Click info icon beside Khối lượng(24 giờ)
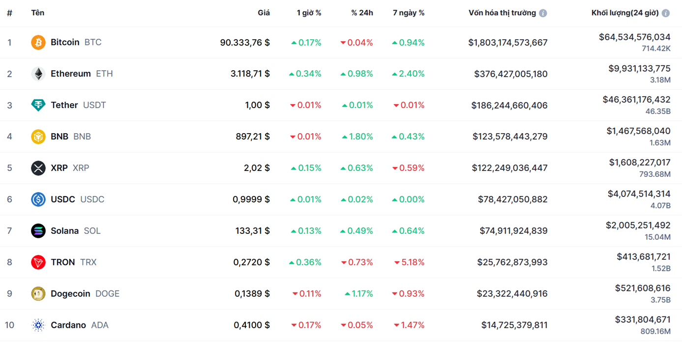This screenshot has width=682, height=343. [x=665, y=13]
